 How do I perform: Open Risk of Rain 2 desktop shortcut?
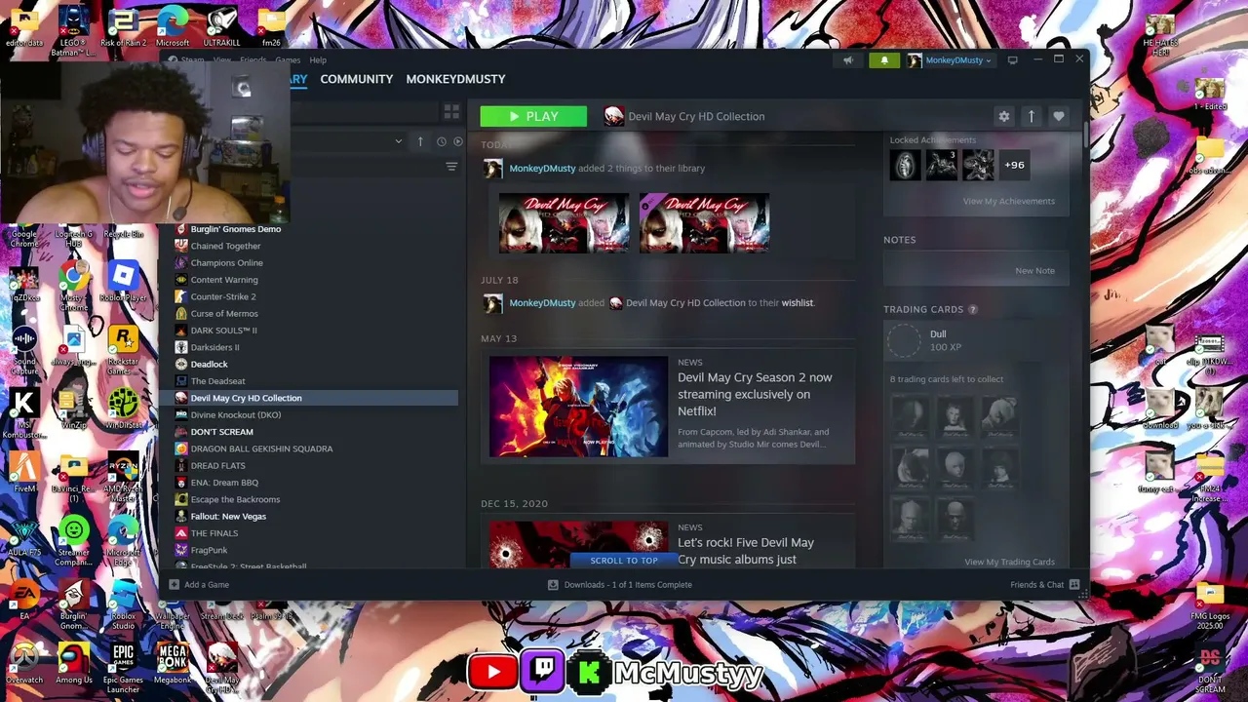click(x=123, y=28)
